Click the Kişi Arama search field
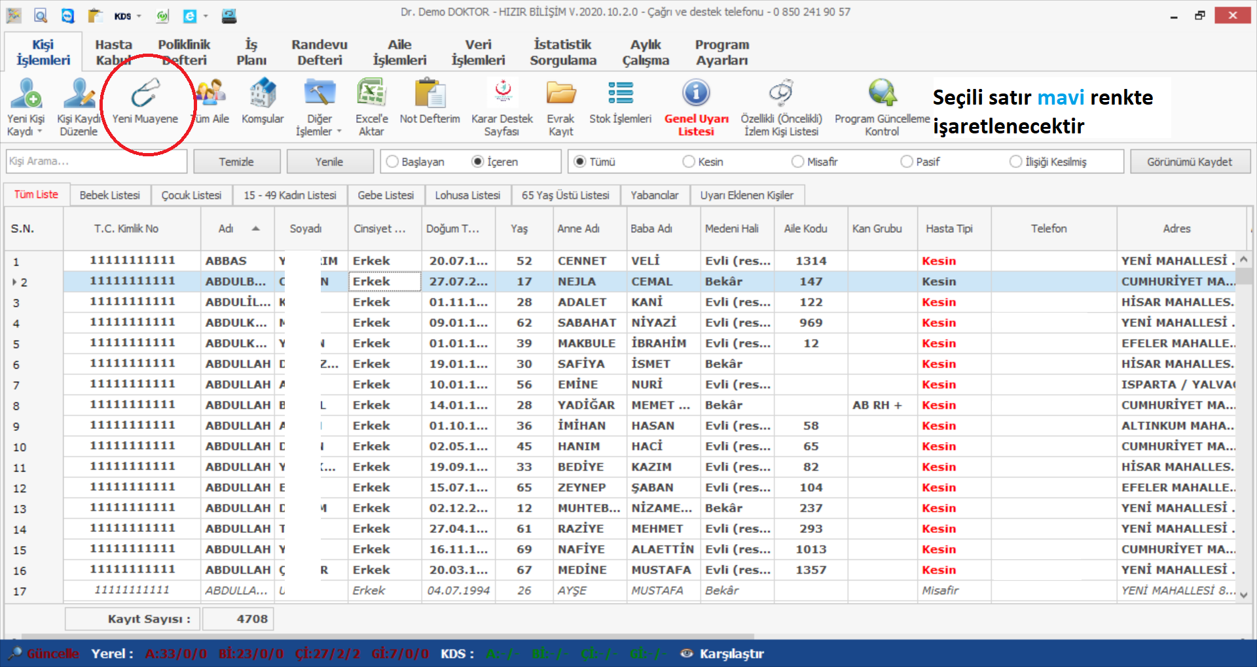This screenshot has height=667, width=1257. point(96,162)
